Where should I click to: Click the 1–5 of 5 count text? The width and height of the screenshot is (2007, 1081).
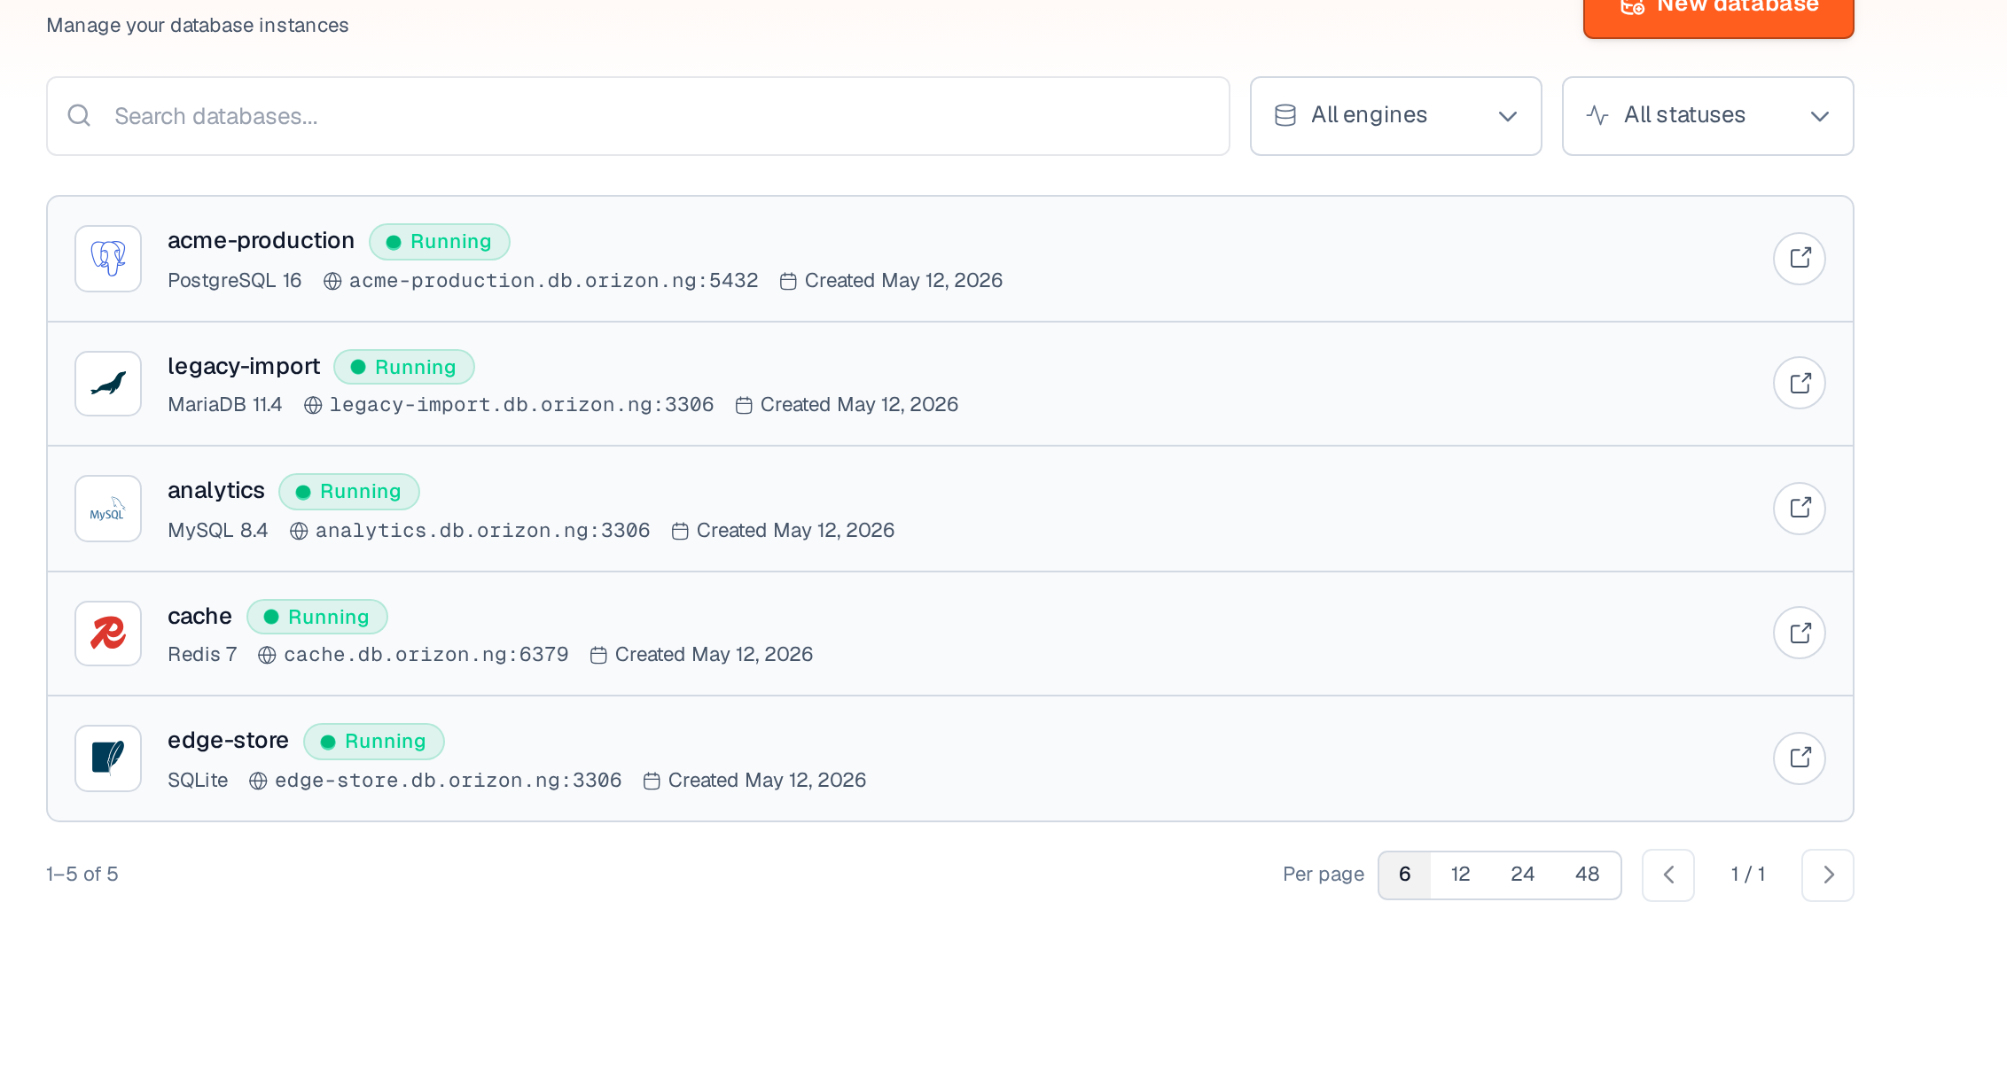pos(82,875)
